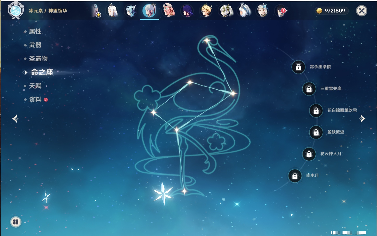Select the 天赋 talents menu item
The height and width of the screenshot is (236, 377).
[x=35, y=86]
